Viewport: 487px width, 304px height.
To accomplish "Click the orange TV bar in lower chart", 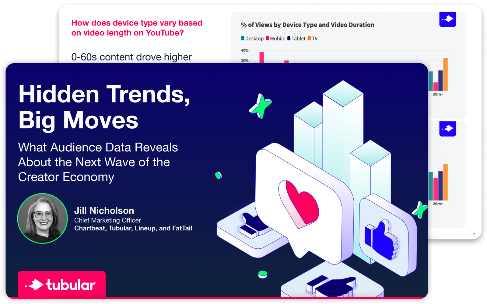I will pyautogui.click(x=445, y=182).
